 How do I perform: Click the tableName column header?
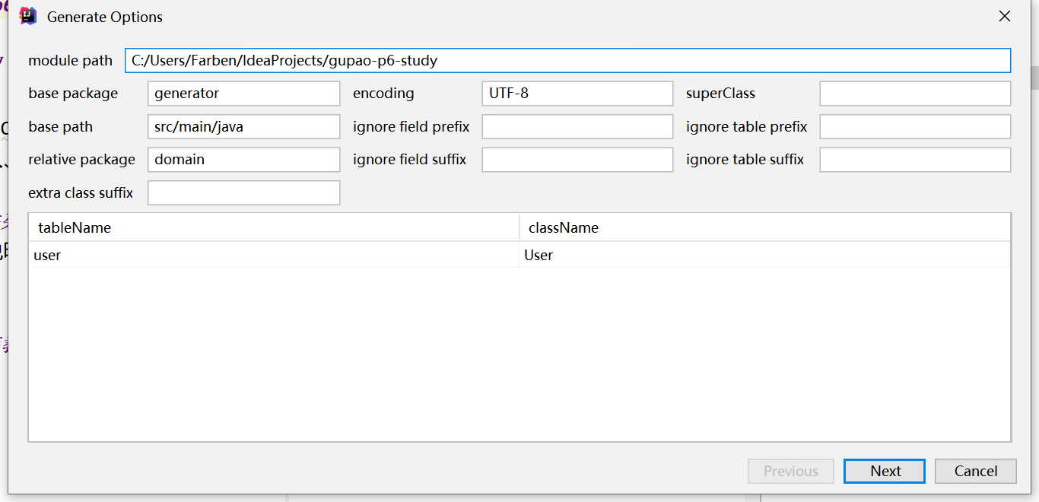[x=274, y=227]
